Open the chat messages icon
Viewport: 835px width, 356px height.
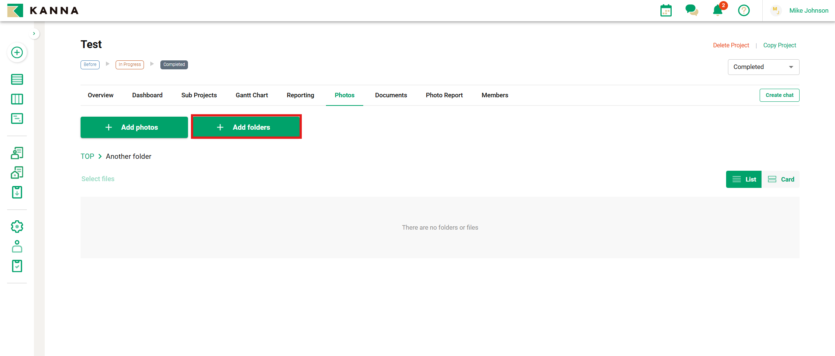point(691,10)
